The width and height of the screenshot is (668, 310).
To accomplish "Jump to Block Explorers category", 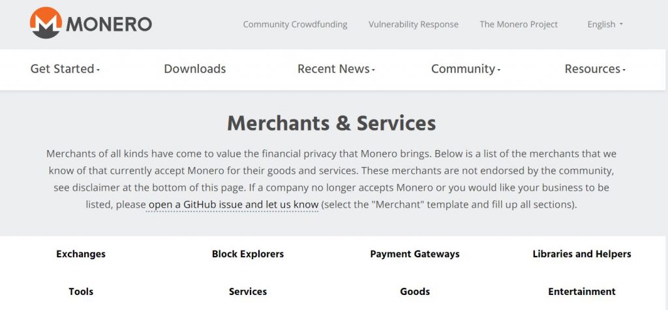I will (x=248, y=254).
